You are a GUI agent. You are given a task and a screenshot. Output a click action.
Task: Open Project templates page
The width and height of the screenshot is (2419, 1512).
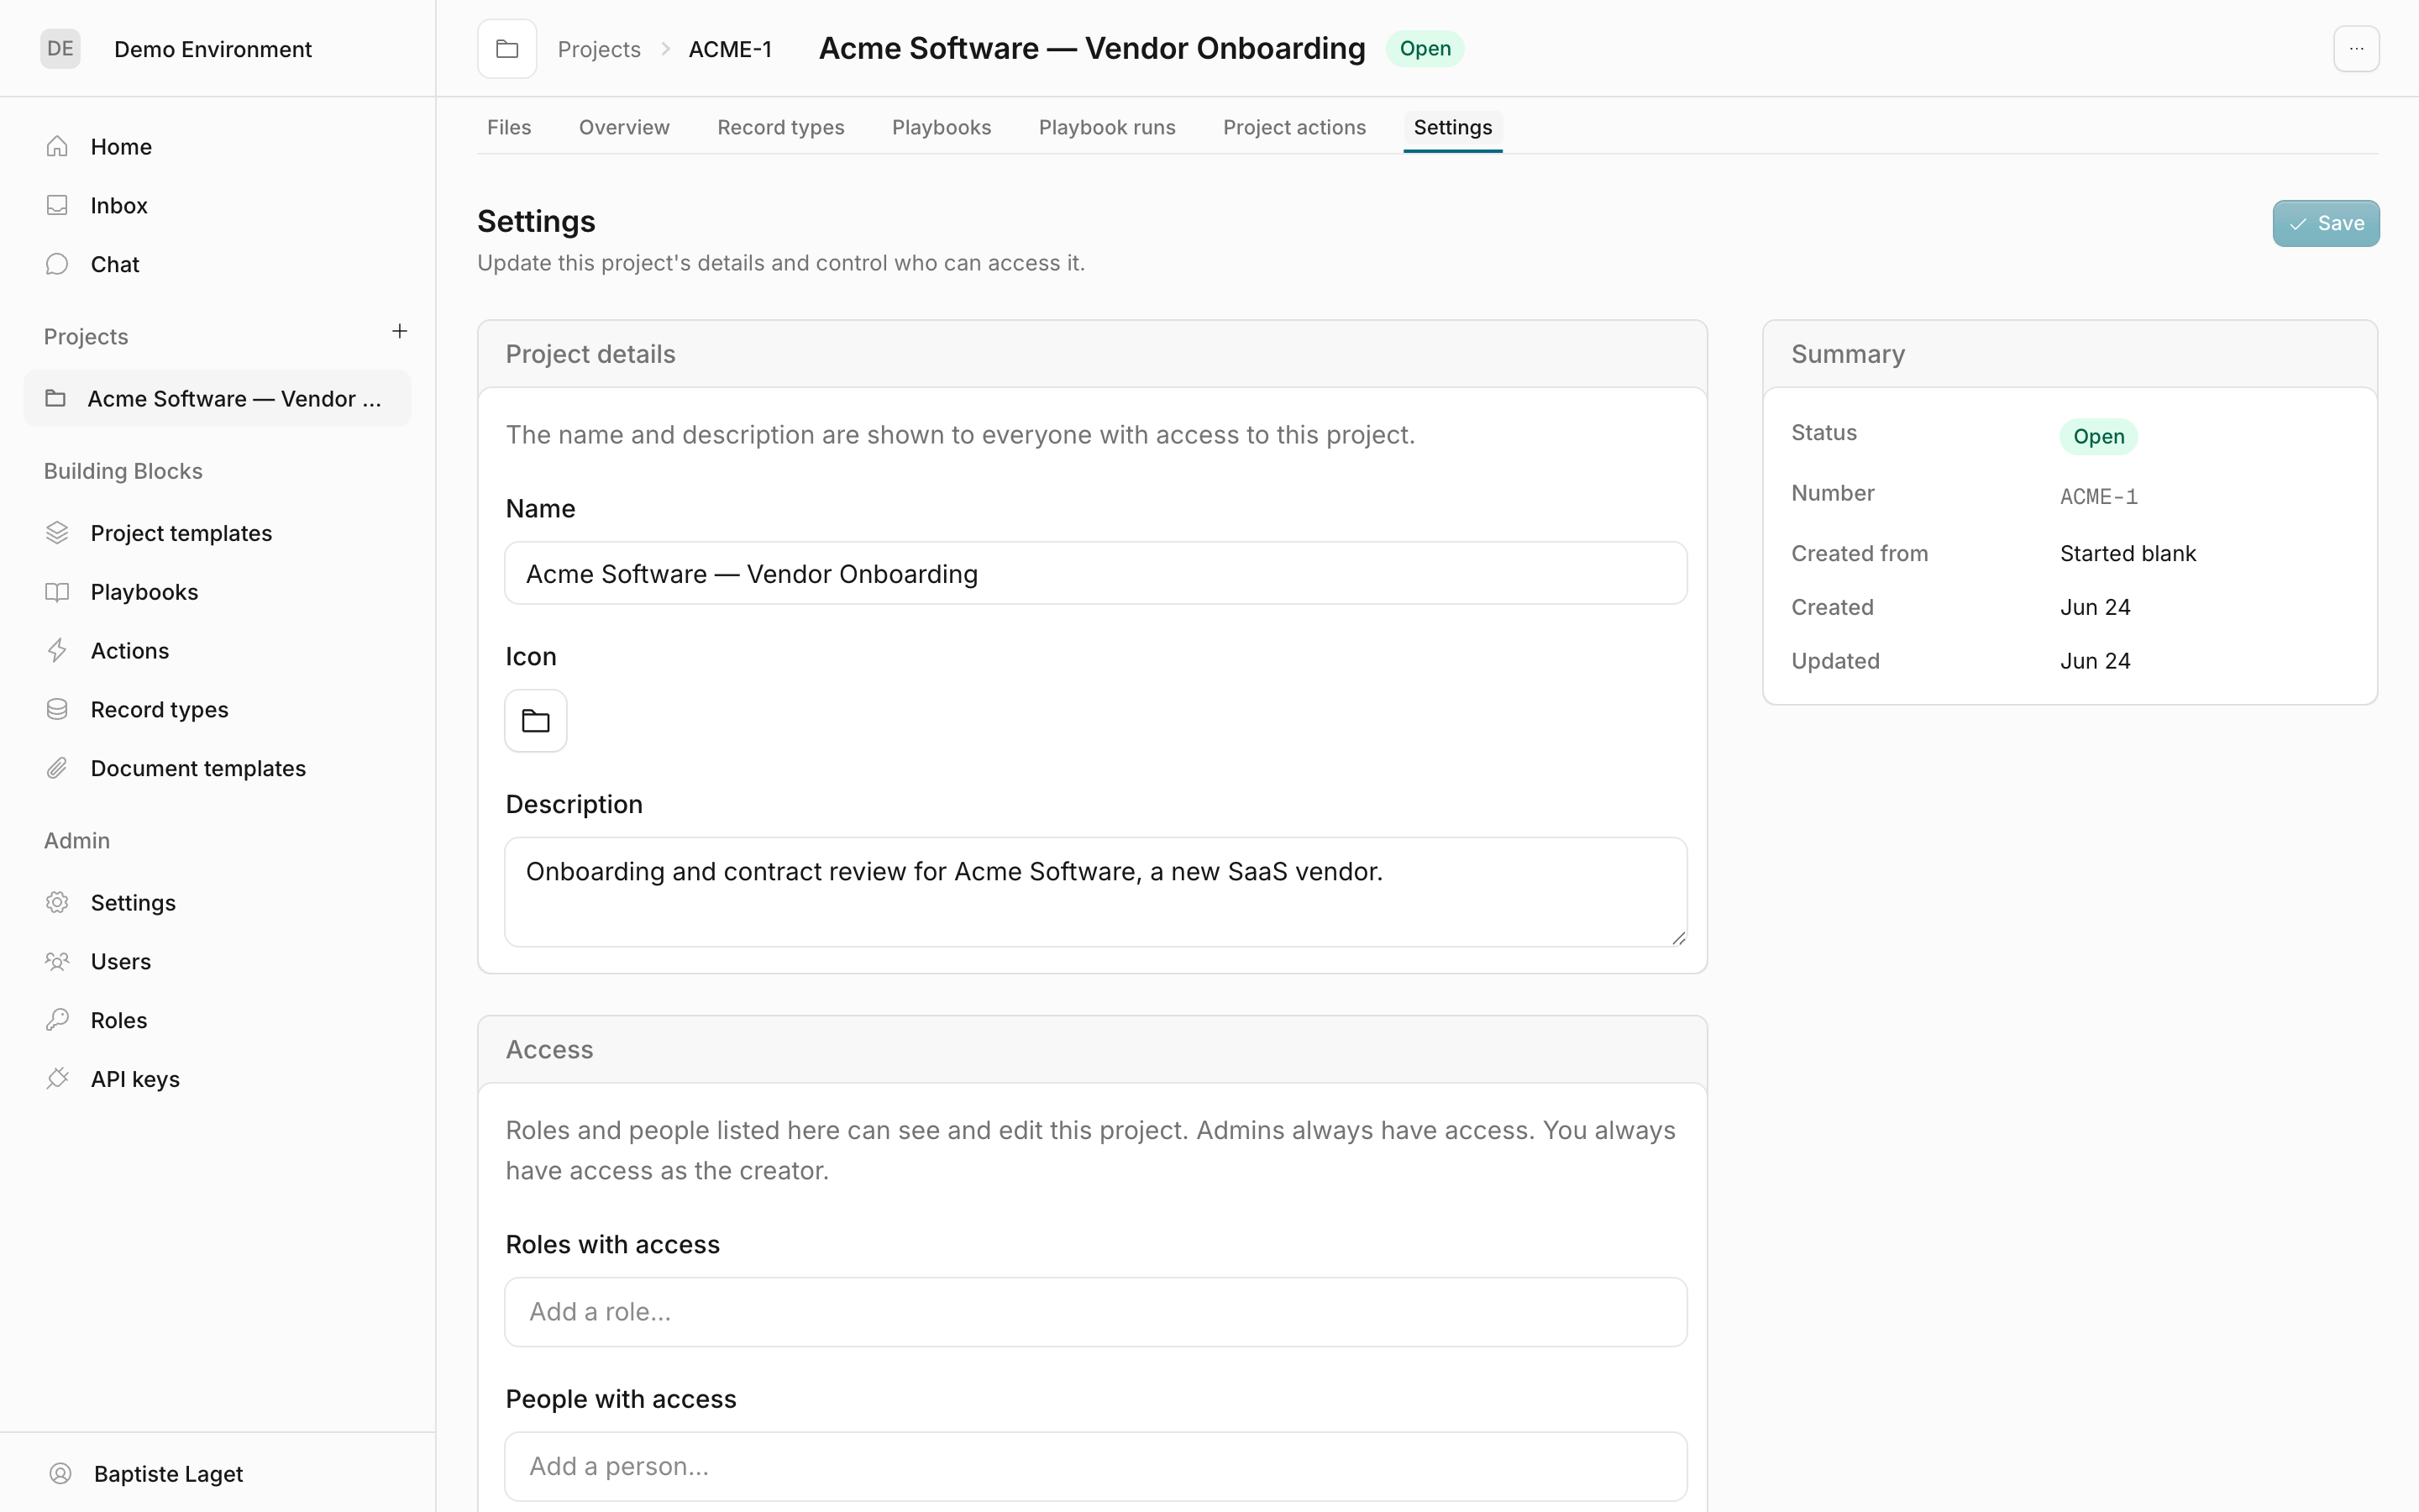[x=217, y=533]
